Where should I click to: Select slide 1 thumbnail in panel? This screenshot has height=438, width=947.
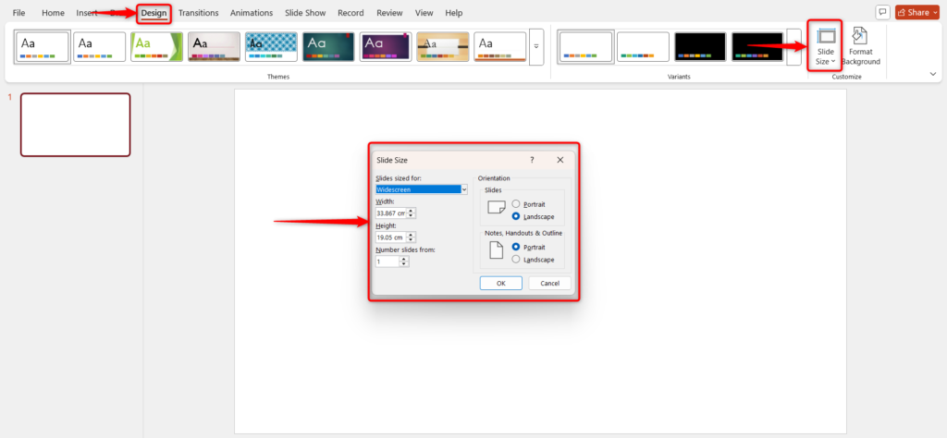click(x=76, y=125)
